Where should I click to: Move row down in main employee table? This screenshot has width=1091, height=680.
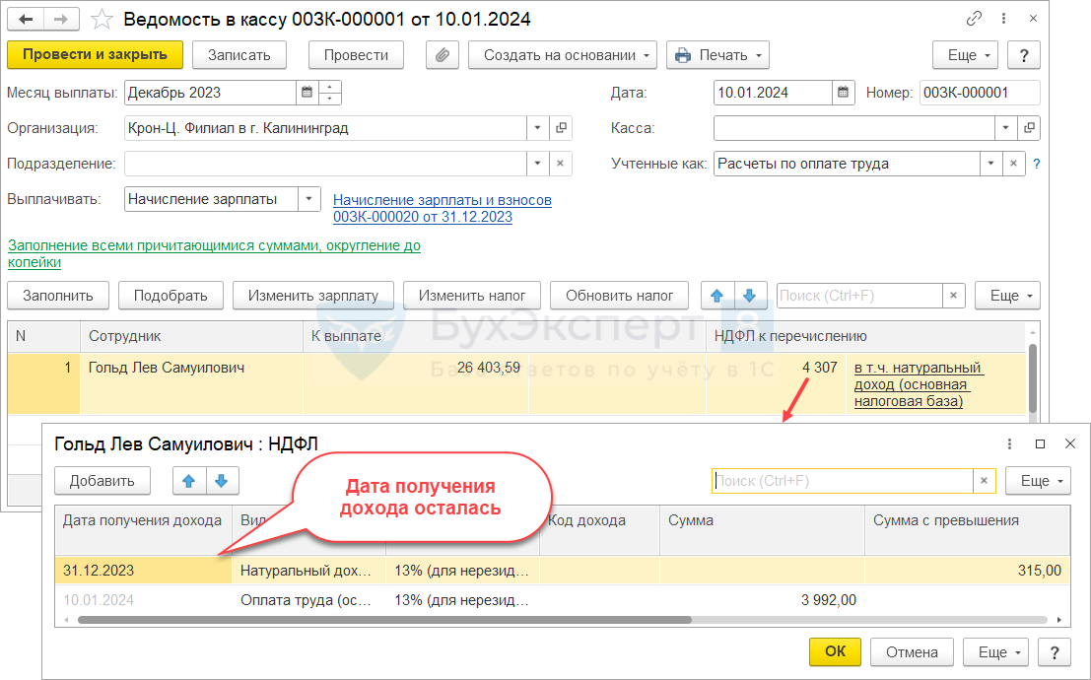coord(749,295)
